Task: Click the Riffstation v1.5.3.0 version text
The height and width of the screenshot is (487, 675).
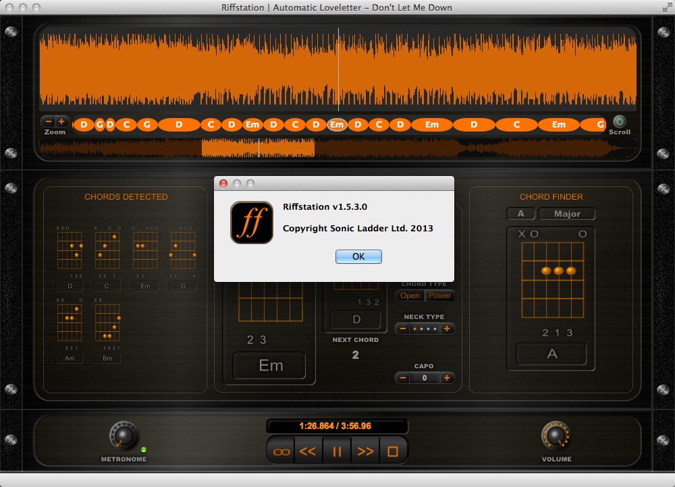Action: click(x=325, y=206)
